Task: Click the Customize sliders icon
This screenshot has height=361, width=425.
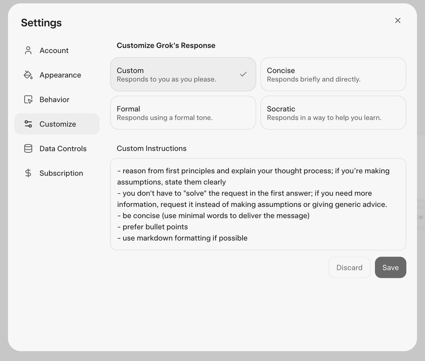Action: click(x=28, y=124)
